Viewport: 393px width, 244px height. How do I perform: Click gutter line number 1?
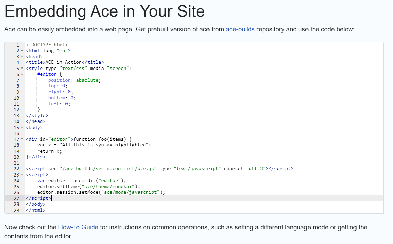pyautogui.click(x=18, y=45)
